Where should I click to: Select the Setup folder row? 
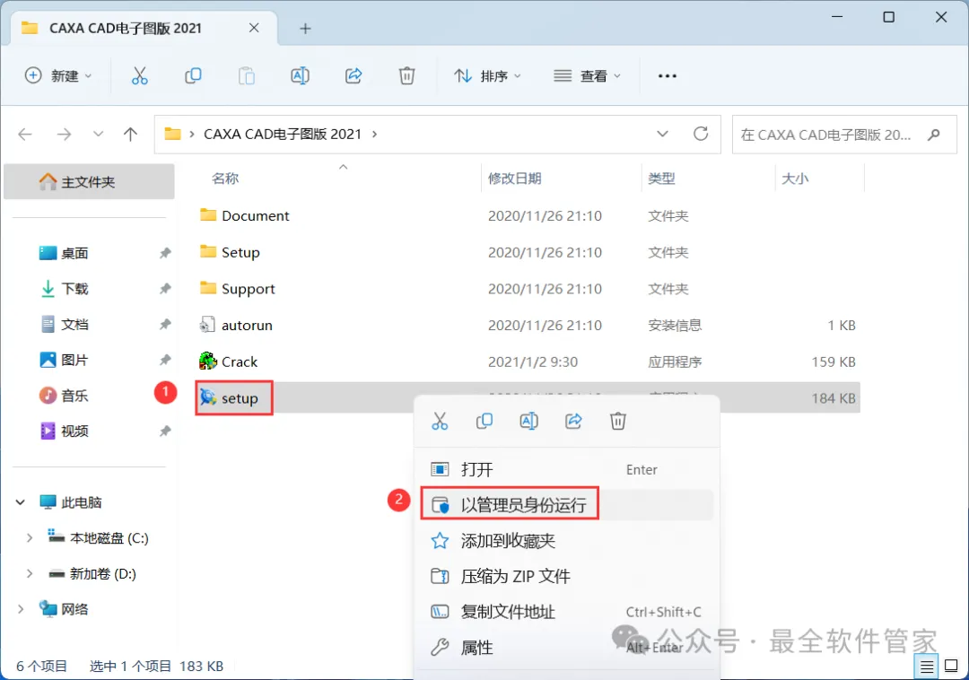coord(528,252)
